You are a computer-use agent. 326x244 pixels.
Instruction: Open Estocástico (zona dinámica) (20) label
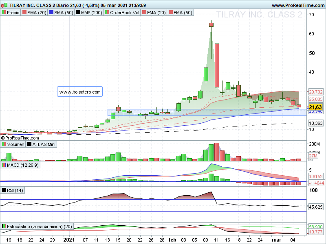[x=37, y=227]
